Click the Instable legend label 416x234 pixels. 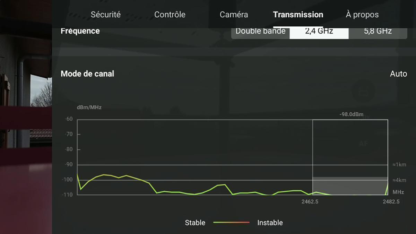(270, 223)
